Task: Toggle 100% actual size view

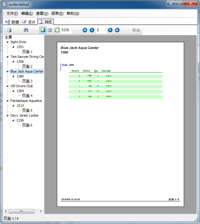Action: tap(57, 30)
